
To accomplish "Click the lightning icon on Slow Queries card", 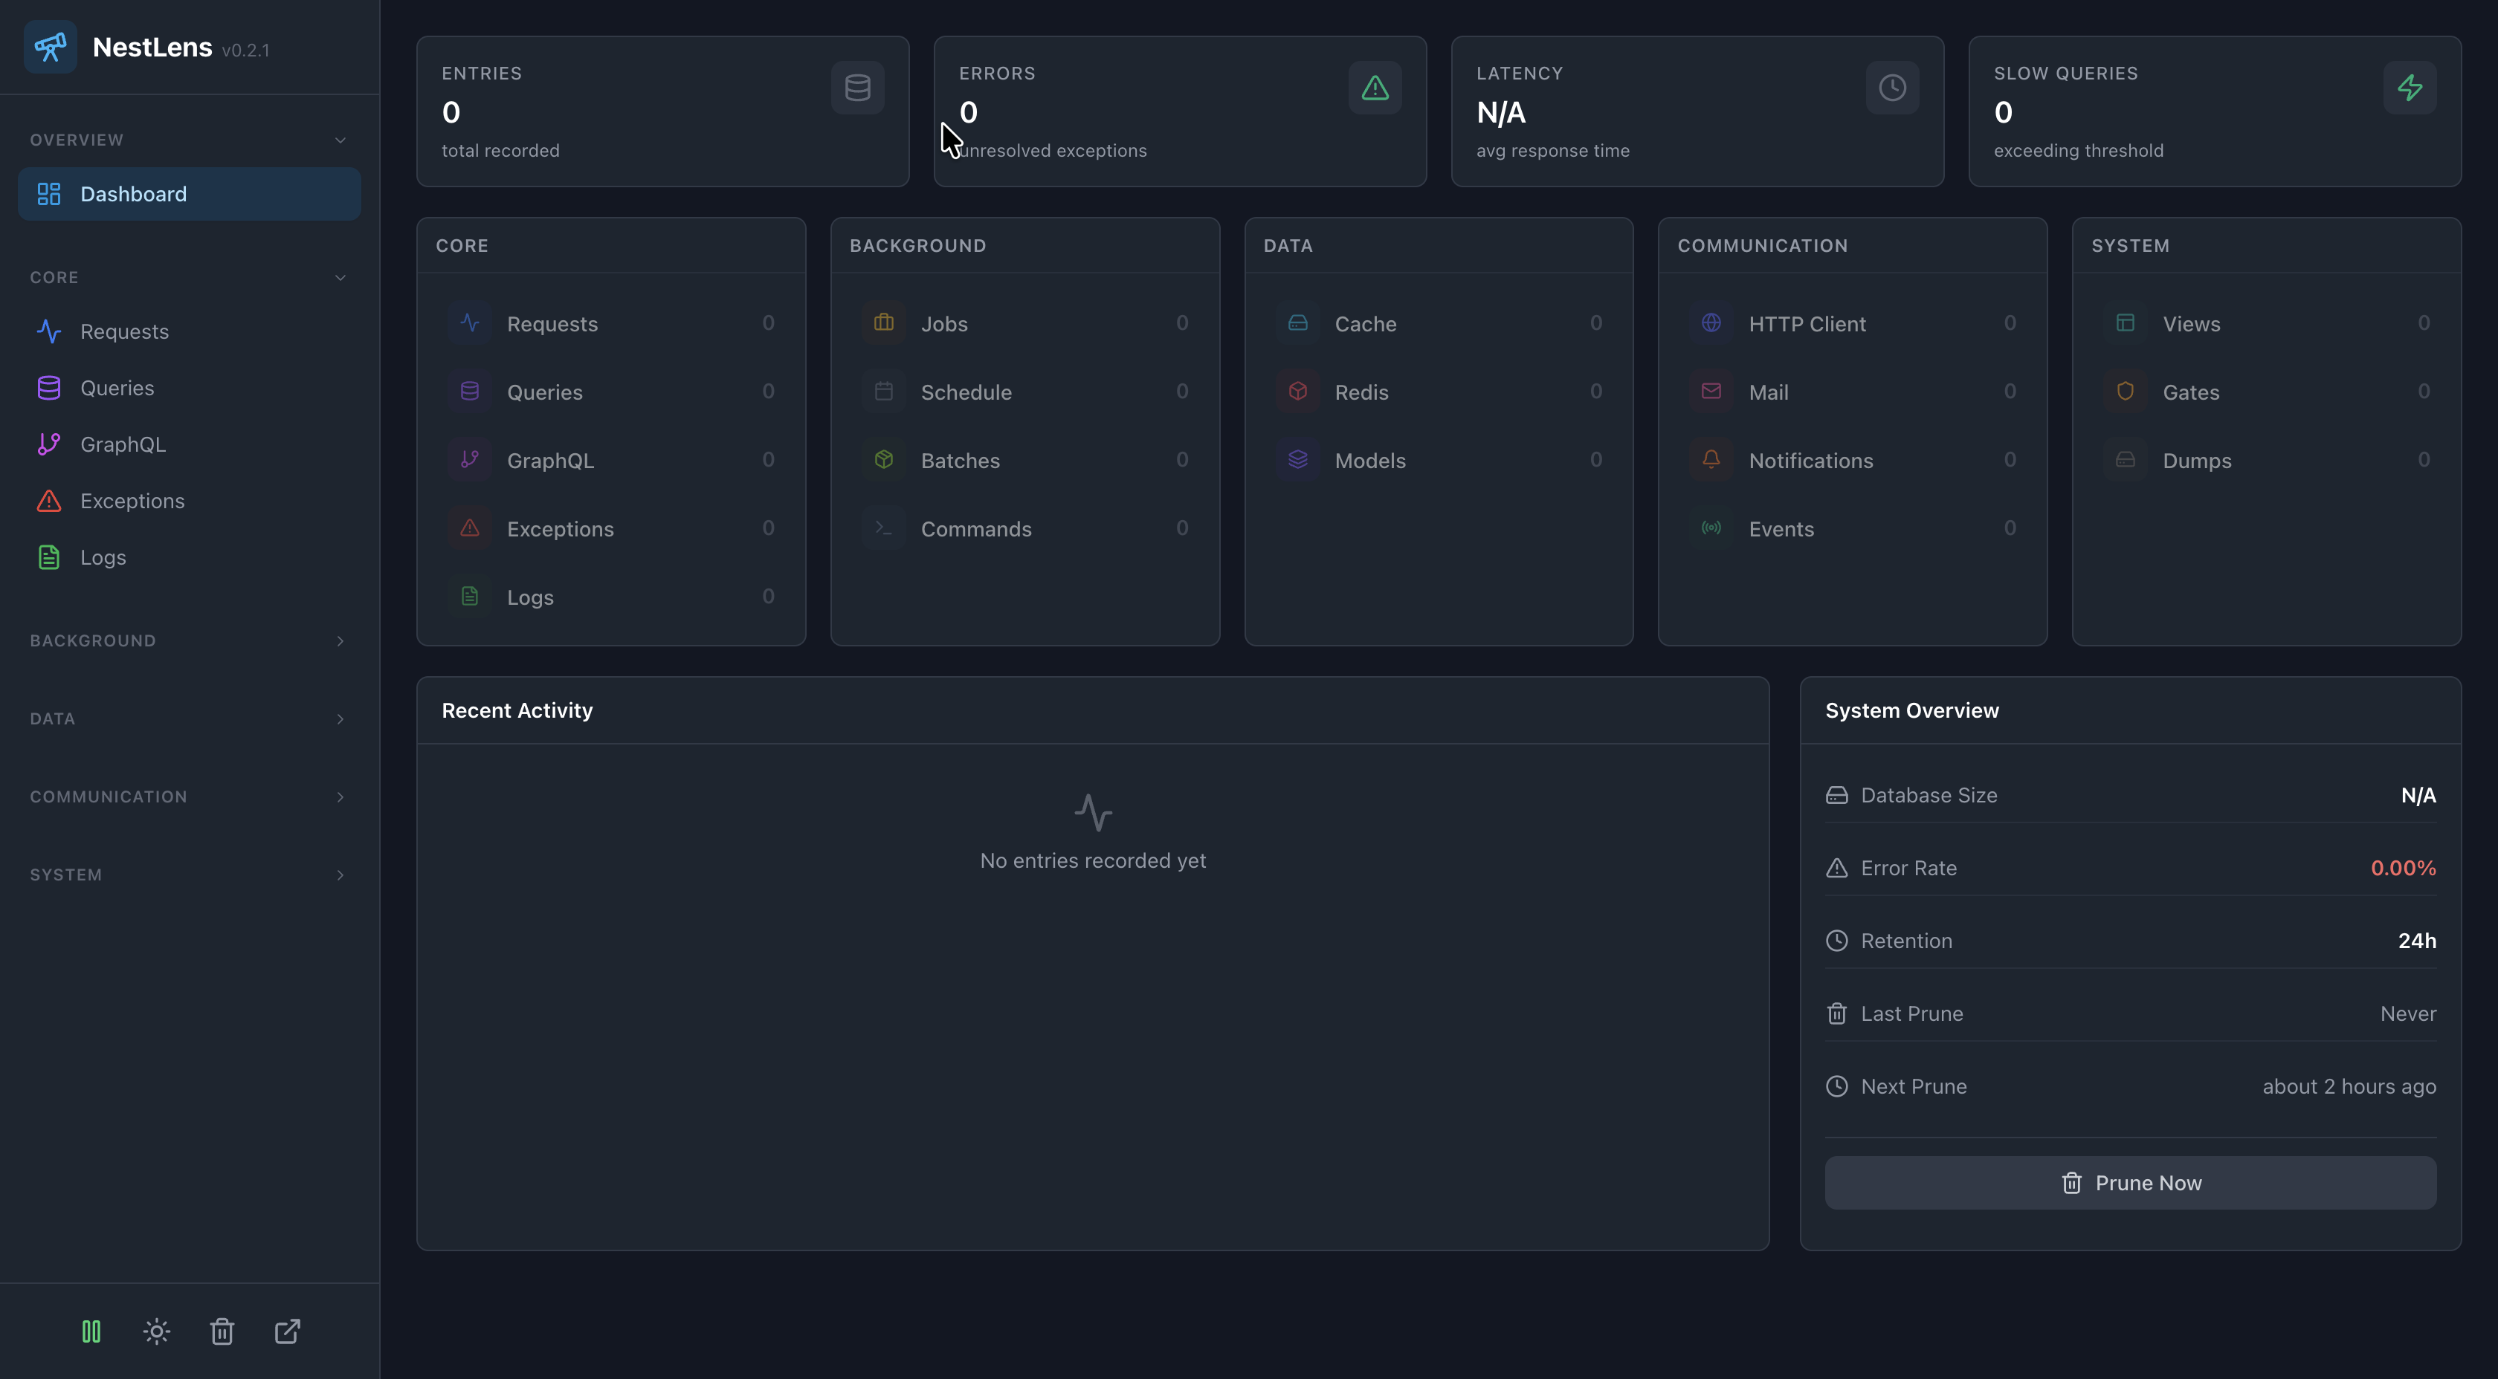I will (x=2411, y=87).
